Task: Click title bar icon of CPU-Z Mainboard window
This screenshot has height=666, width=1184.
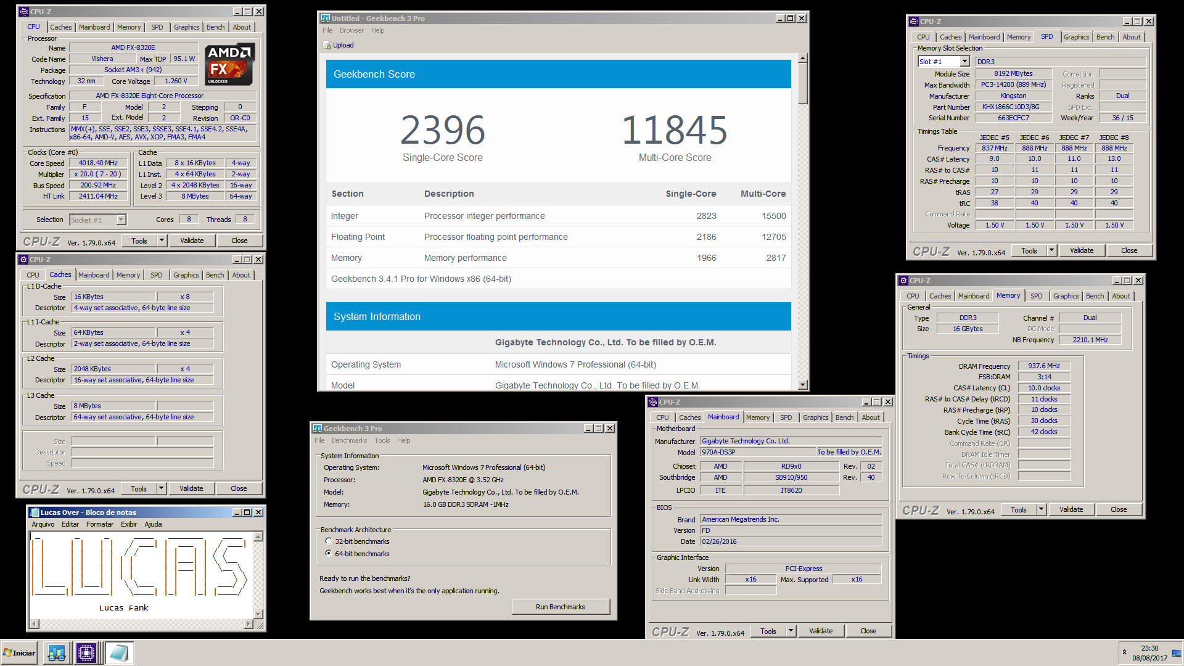Action: [x=653, y=402]
